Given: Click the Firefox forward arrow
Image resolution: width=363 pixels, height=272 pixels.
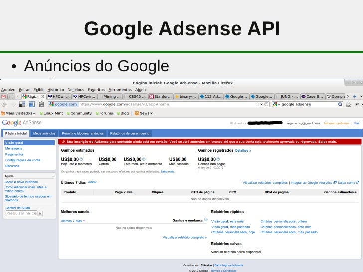Looking at the screenshot, I should pyautogui.click(x=13, y=104).
